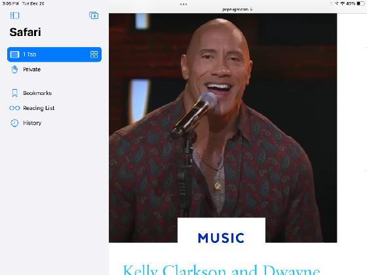Screen dimensions: 367x275
Task: Click the Private browsing hand icon
Action: [14, 69]
